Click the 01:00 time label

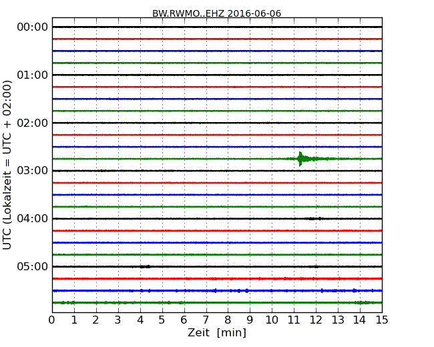tap(33, 75)
